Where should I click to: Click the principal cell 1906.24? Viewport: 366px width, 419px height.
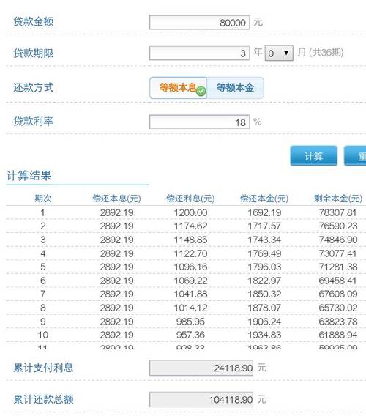264,322
